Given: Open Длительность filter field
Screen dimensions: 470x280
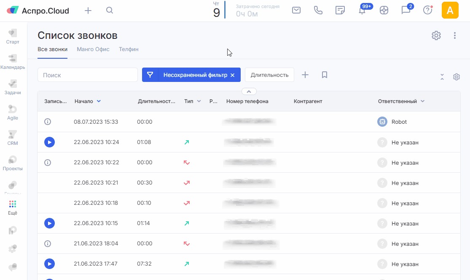Looking at the screenshot, I should tap(269, 75).
